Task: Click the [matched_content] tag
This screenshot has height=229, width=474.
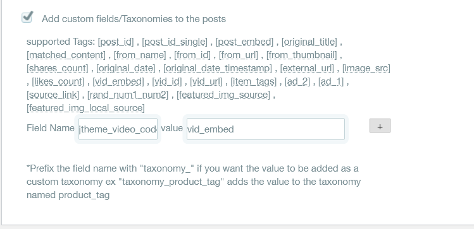Action: coord(66,55)
